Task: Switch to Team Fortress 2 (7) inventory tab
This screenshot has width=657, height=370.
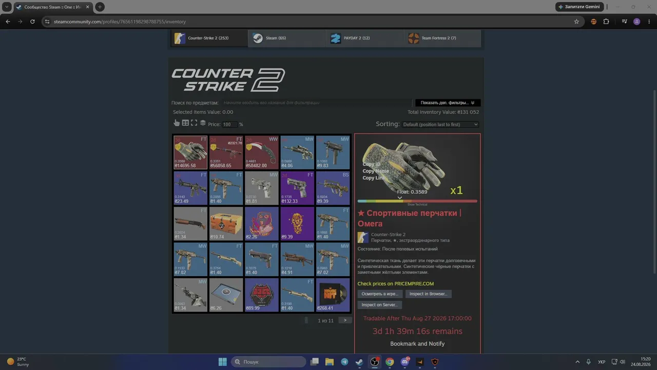Action: click(x=443, y=38)
